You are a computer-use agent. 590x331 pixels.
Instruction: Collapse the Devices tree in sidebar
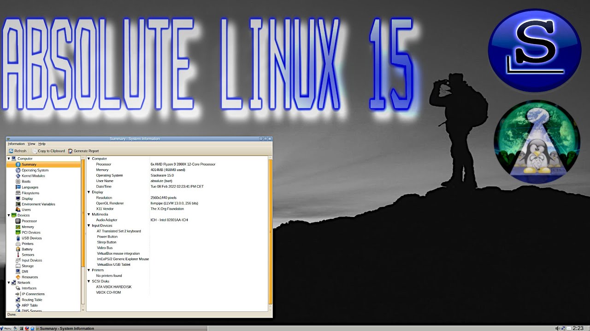pyautogui.click(x=9, y=215)
